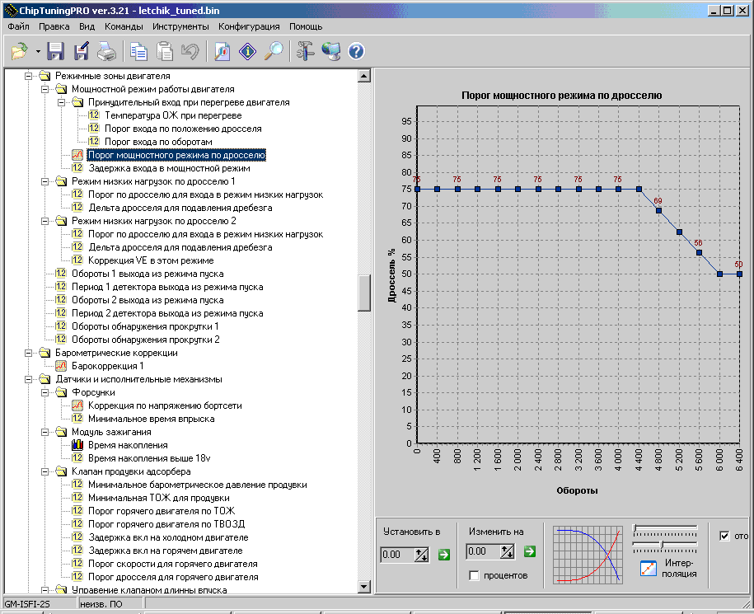Uncheck the 'ото' checkbox at right
Image resolution: width=754 pixels, height=614 pixels.
coord(724,537)
